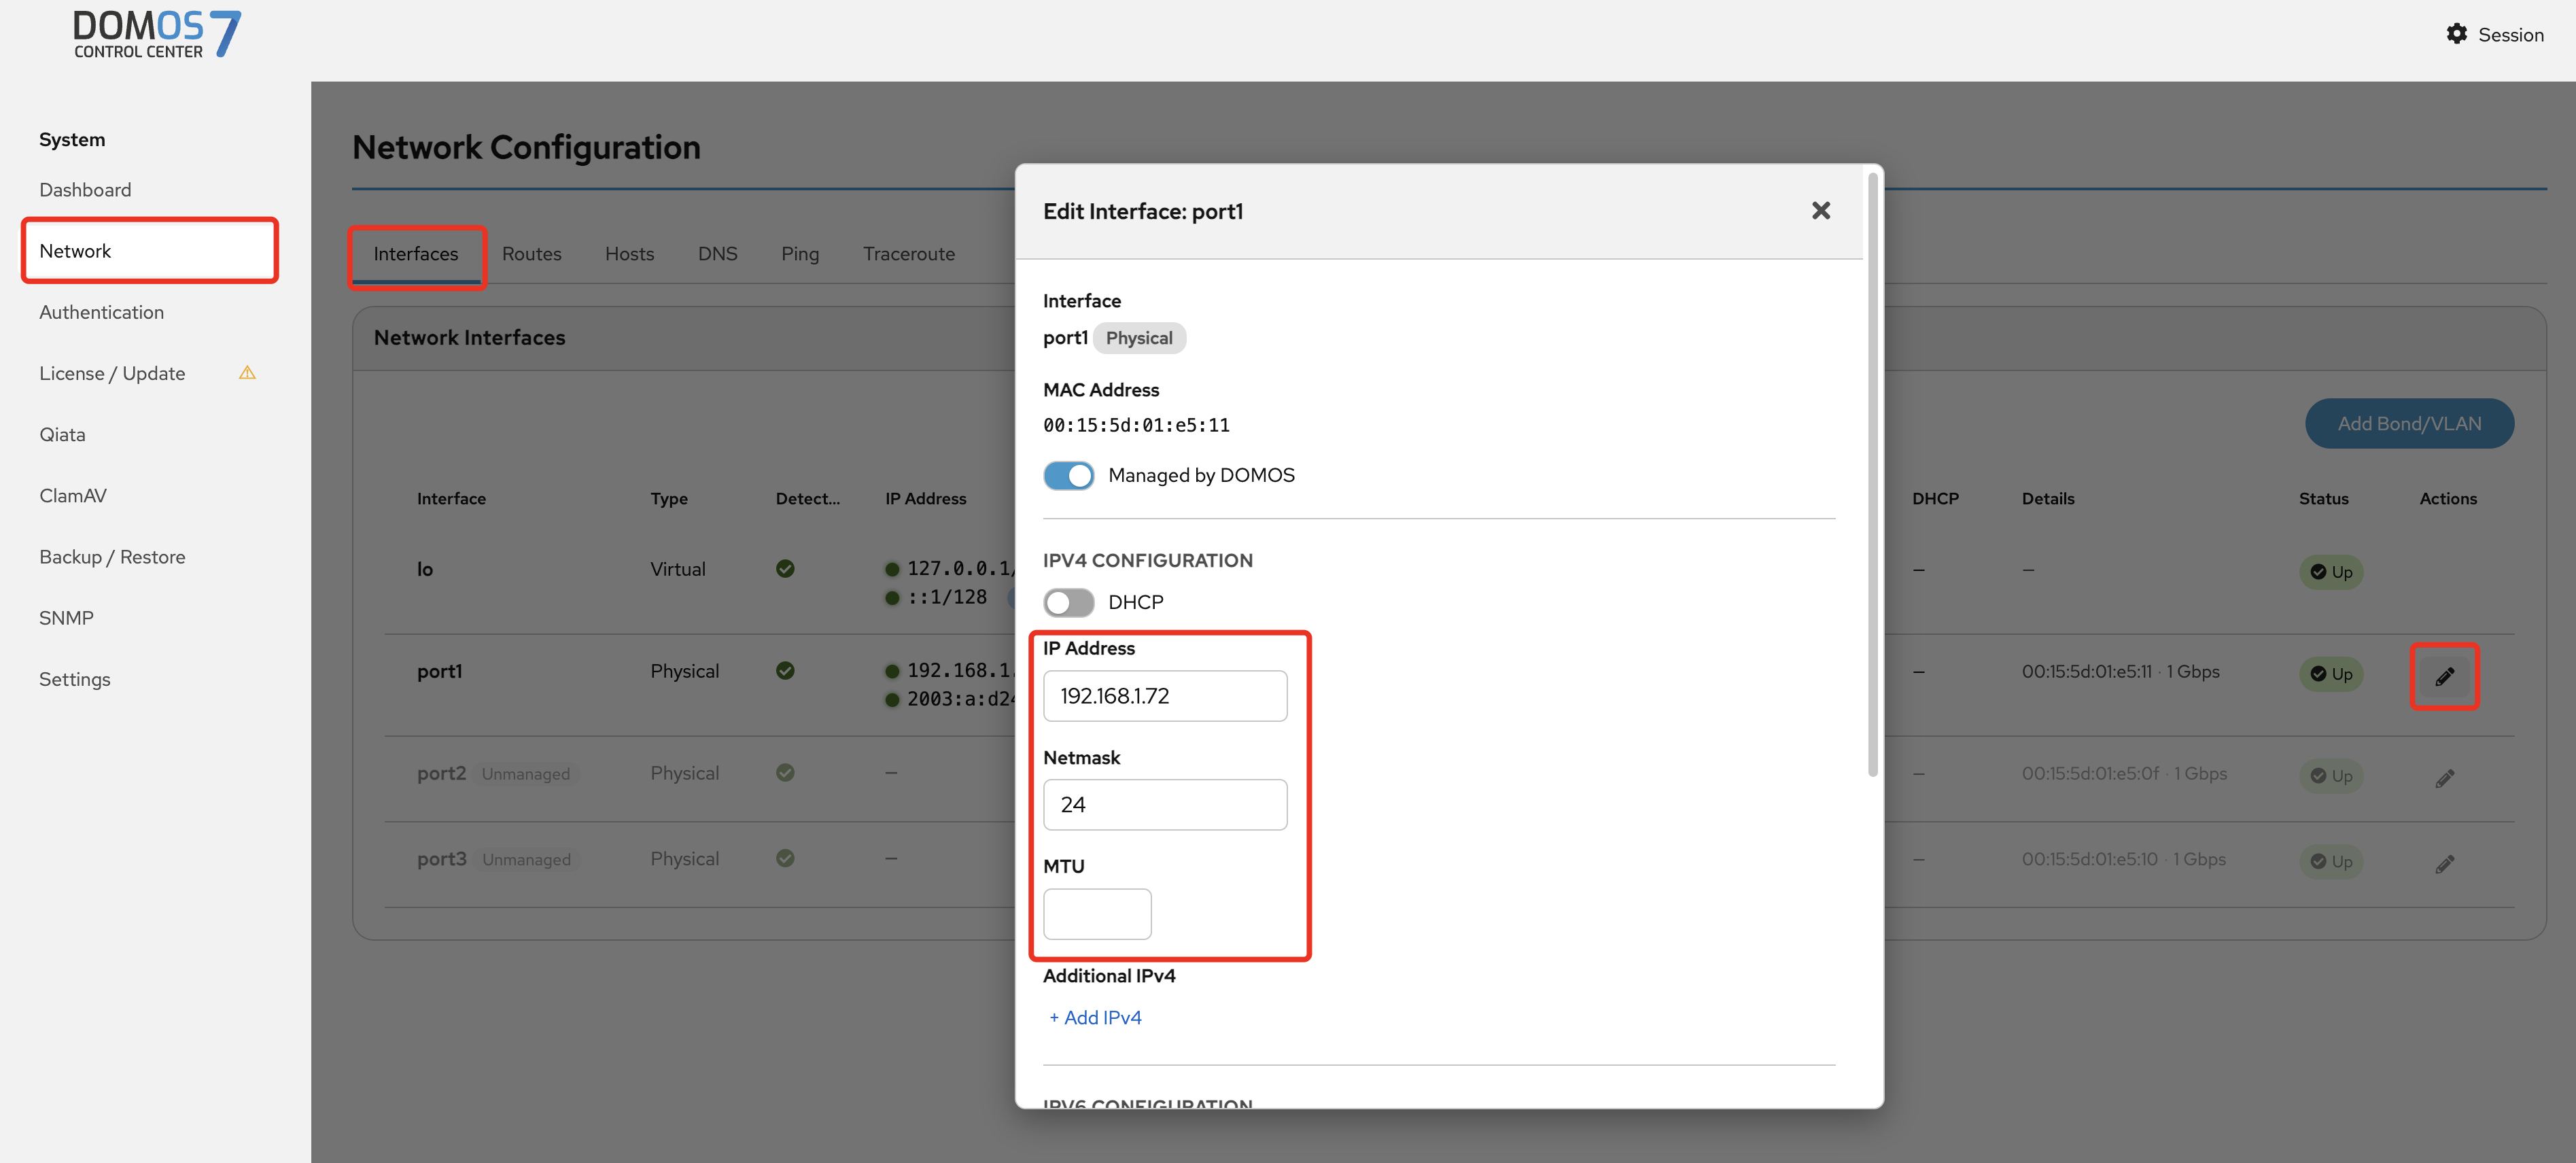Click the port2 Unmanaged label
The height and width of the screenshot is (1163, 2576).
[525, 775]
